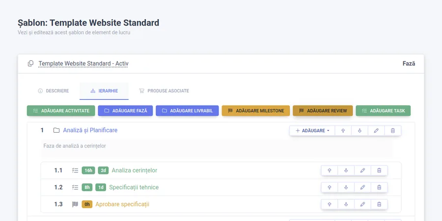
Task: Click the Fază label in the card header
Action: pos(409,64)
